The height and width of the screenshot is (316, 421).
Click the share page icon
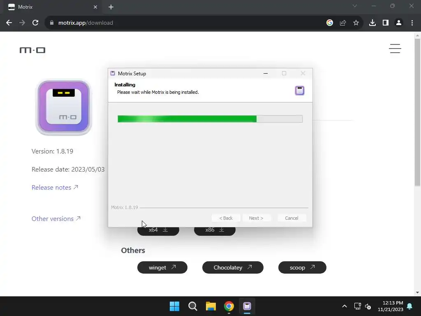click(343, 23)
